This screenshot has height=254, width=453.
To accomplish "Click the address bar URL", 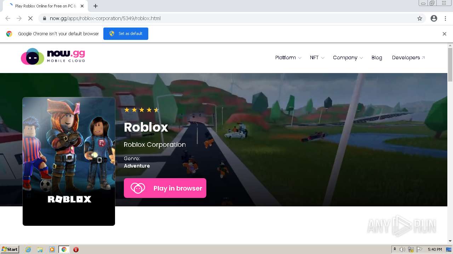I will pos(105,18).
